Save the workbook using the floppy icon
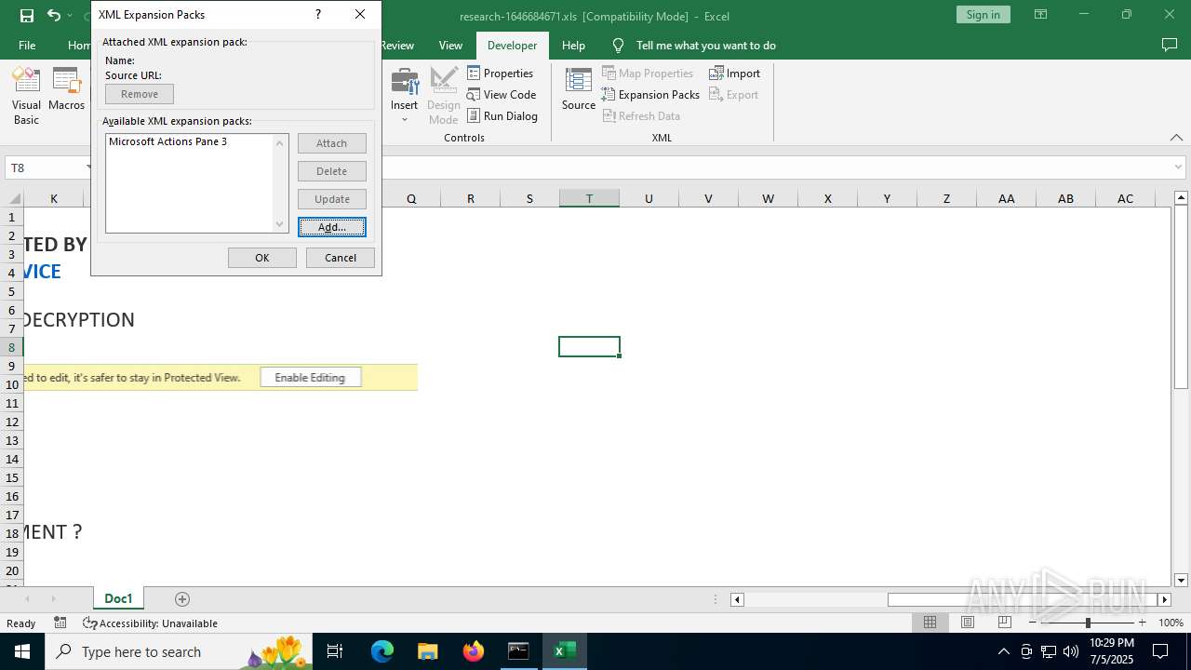The height and width of the screenshot is (670, 1191). pyautogui.click(x=27, y=16)
